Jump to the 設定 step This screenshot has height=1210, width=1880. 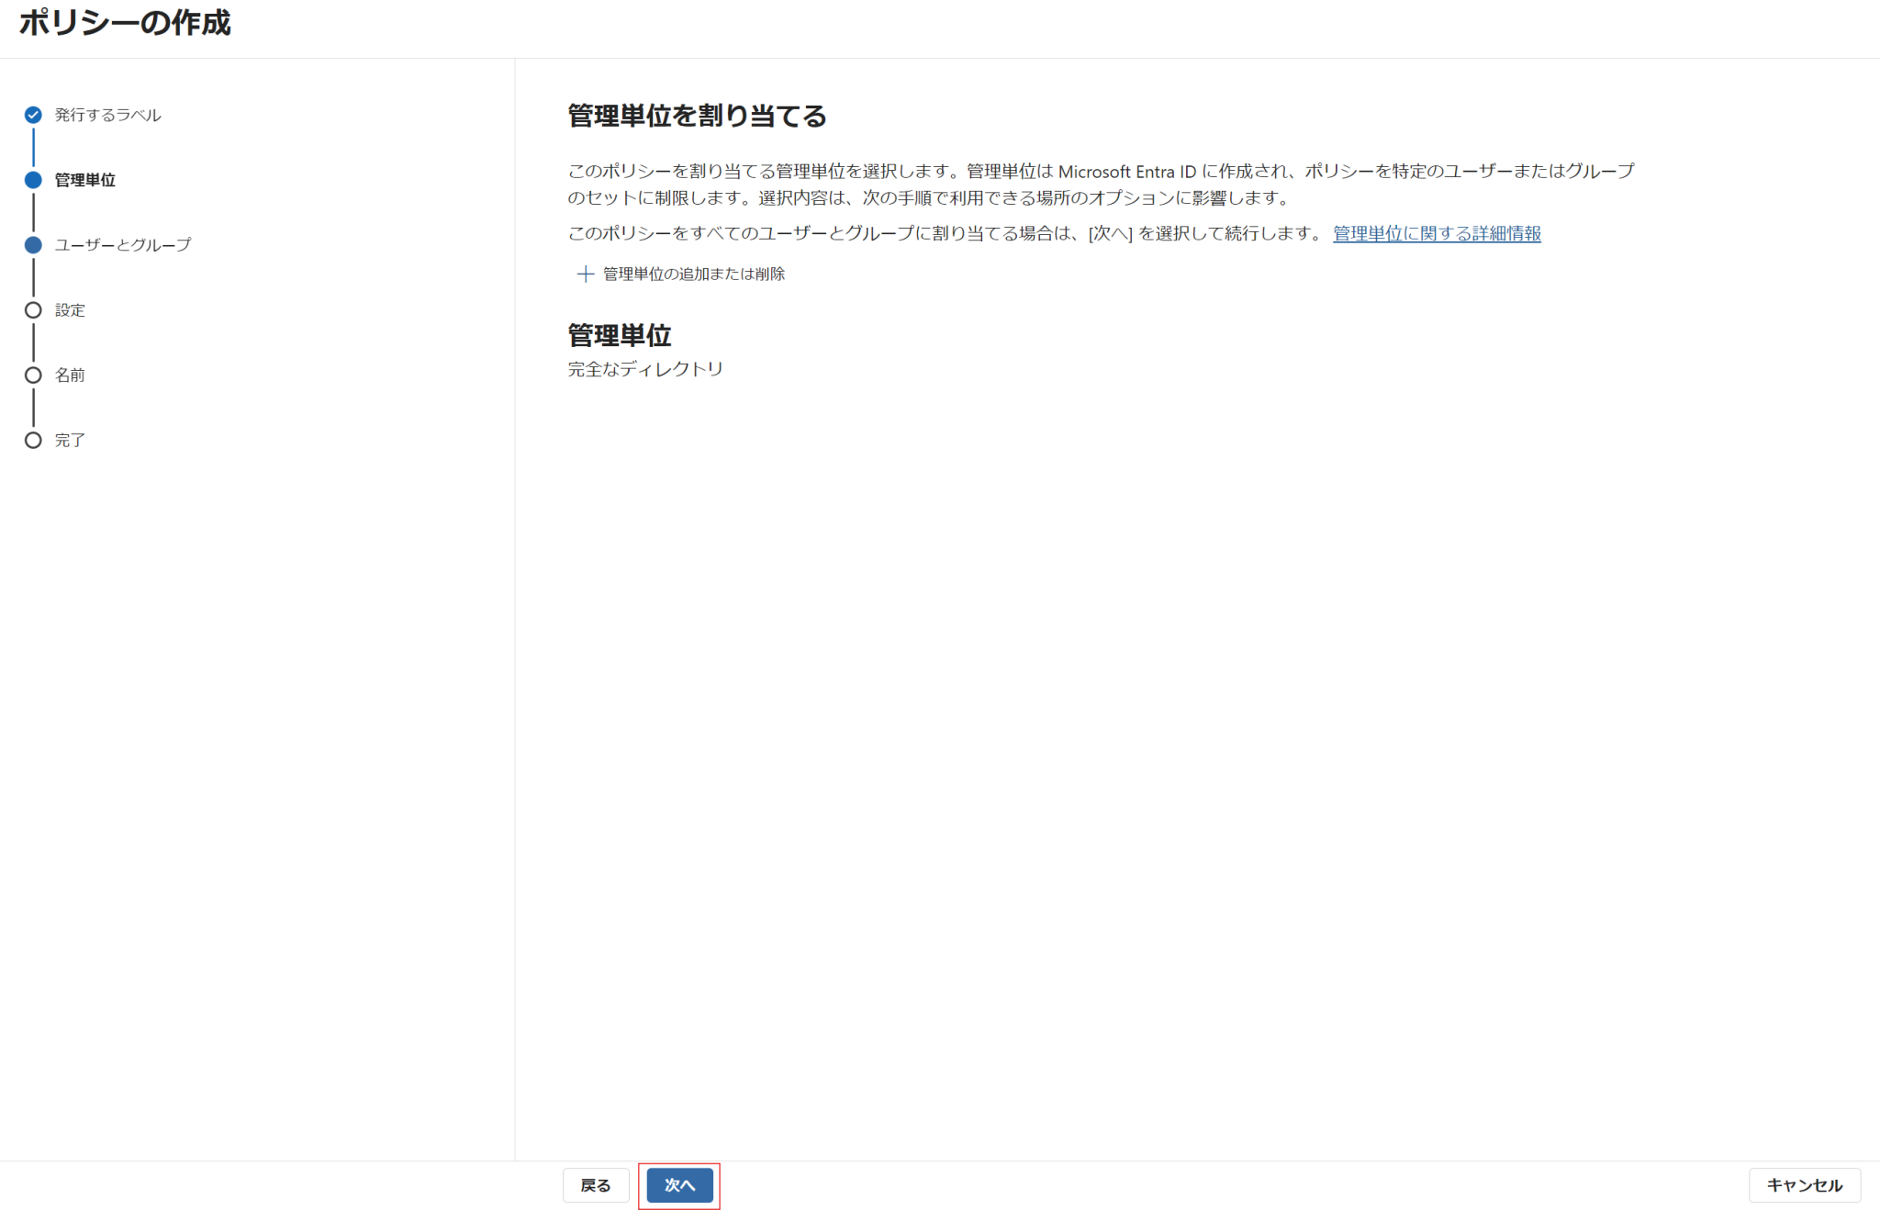70,310
